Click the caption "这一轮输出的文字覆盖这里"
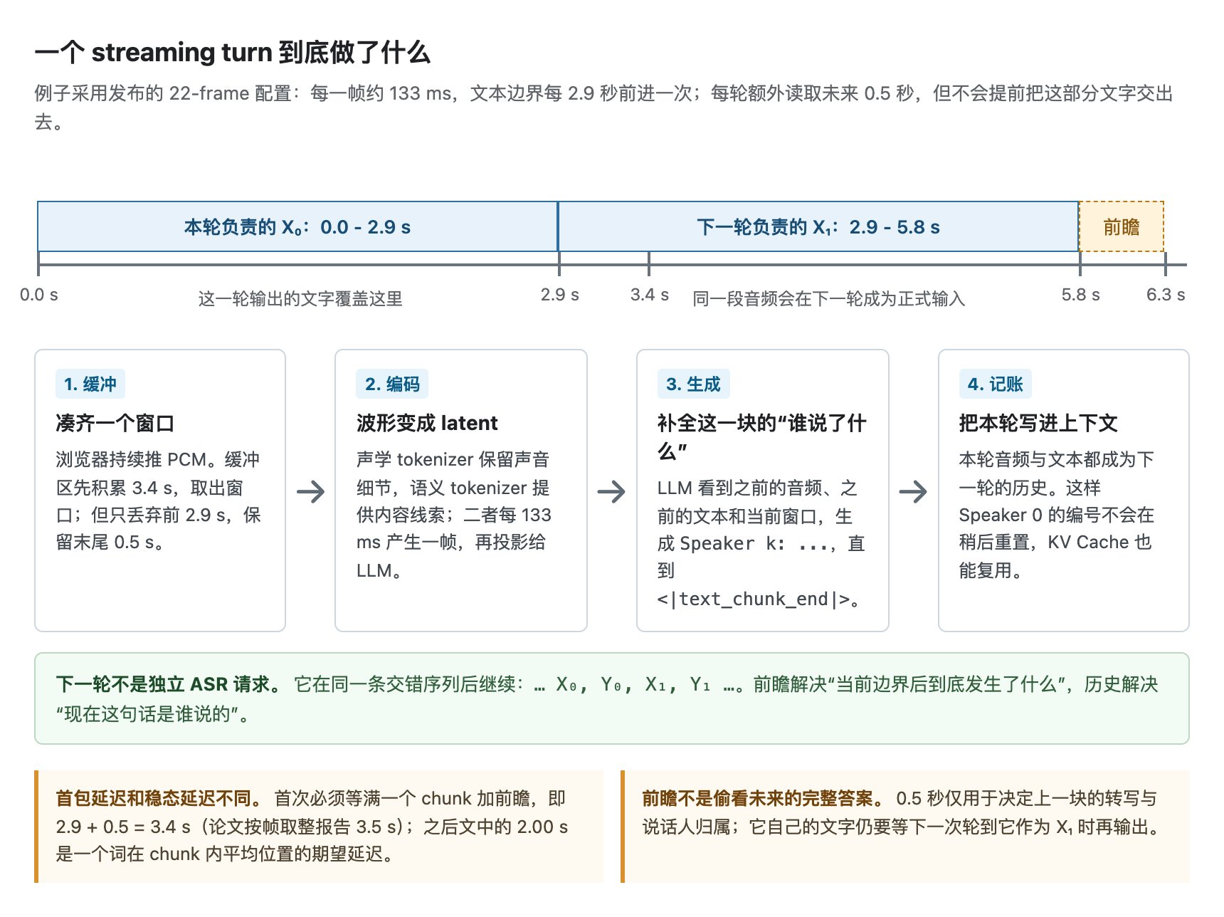The width and height of the screenshot is (1224, 917). click(x=300, y=298)
